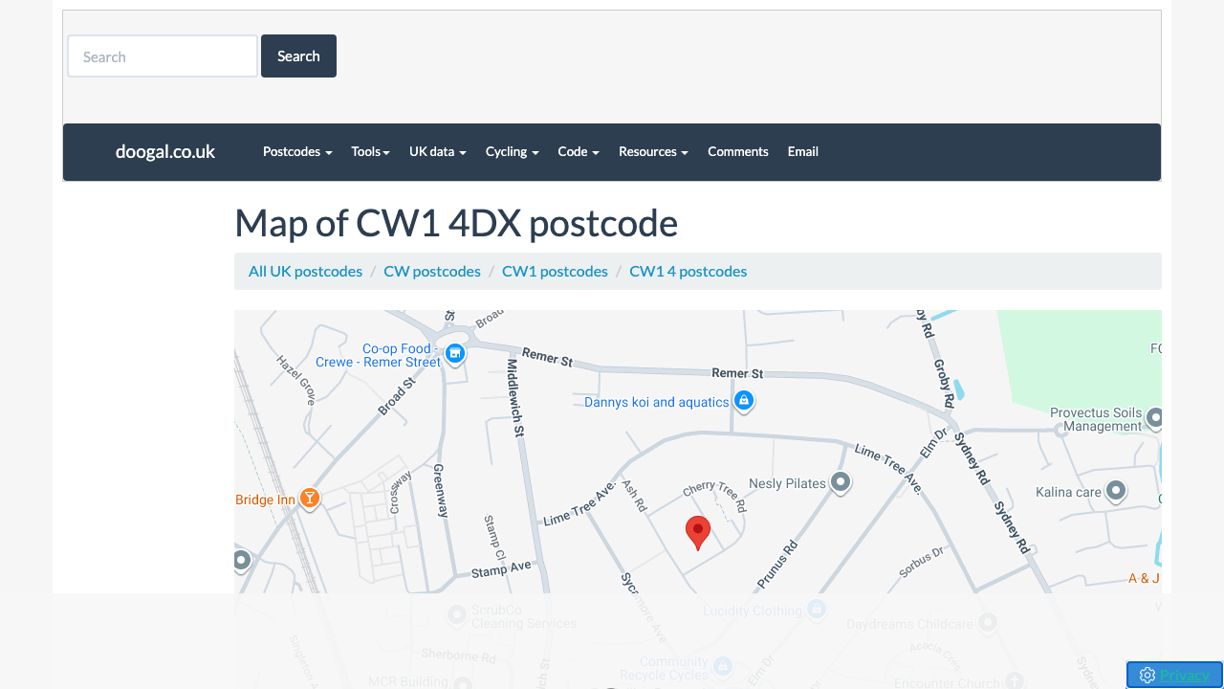This screenshot has height=689, width=1224.
Task: Select the Comments menu item
Action: coord(737,151)
